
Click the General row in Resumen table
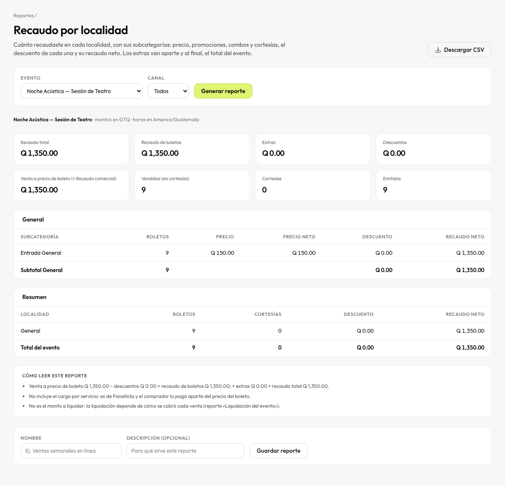point(252,331)
